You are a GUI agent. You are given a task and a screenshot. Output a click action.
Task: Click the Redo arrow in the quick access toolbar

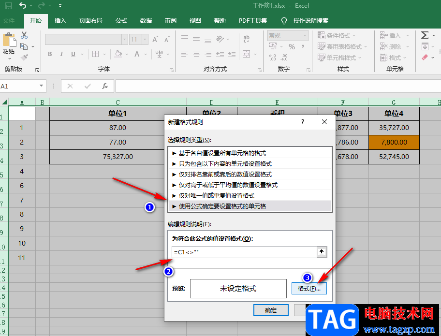[42, 5]
